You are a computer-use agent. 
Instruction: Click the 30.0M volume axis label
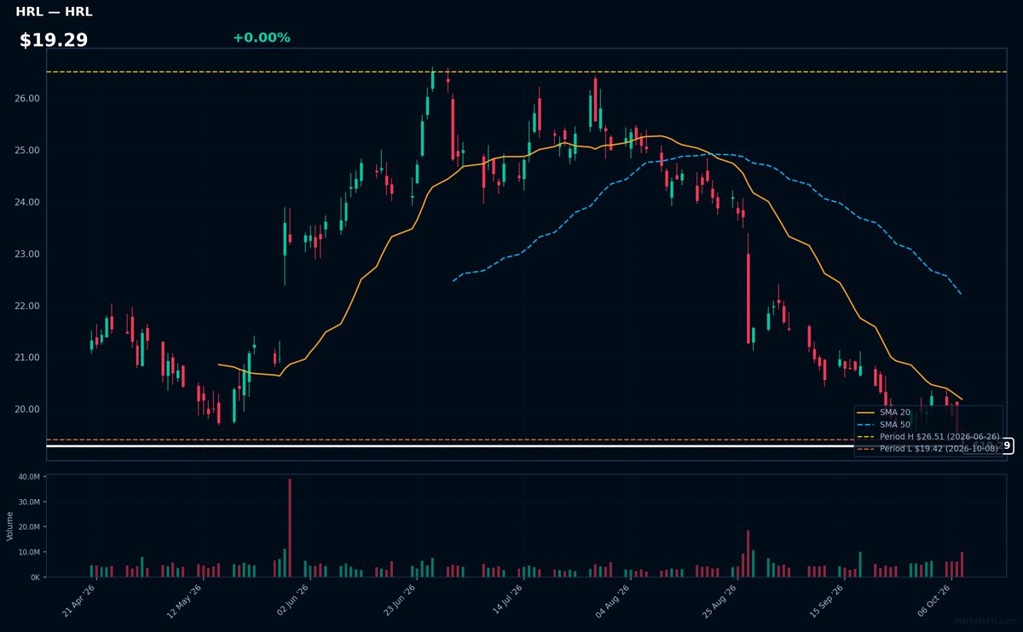pos(29,502)
